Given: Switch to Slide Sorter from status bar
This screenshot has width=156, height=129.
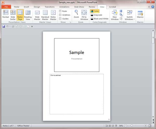Looking at the screenshot, I should [x=109, y=126].
